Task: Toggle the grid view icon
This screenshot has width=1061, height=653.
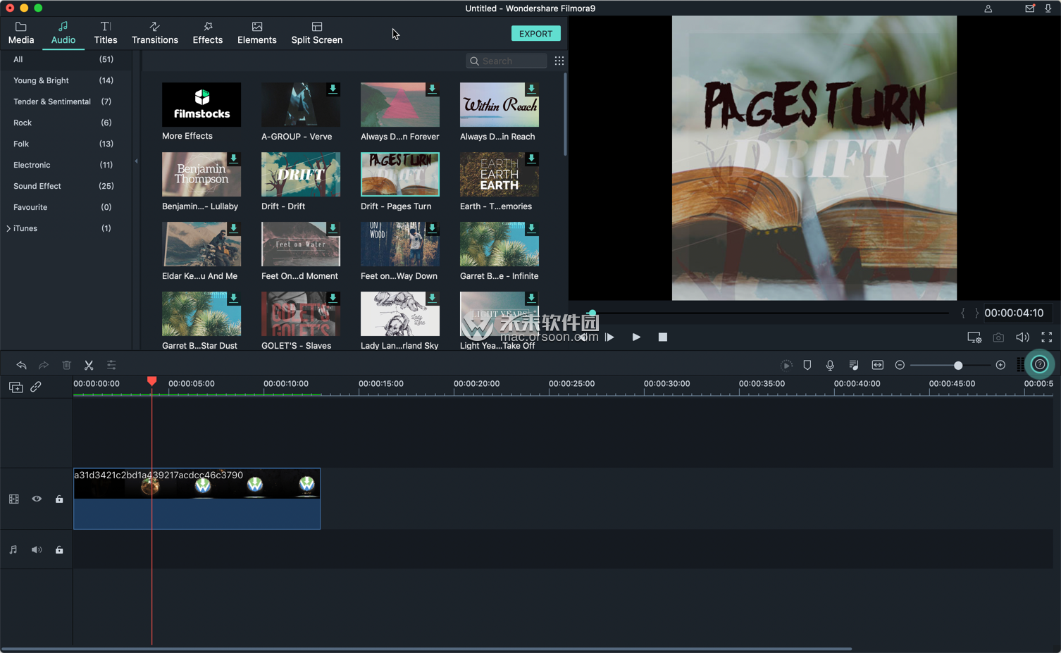Action: [x=559, y=61]
